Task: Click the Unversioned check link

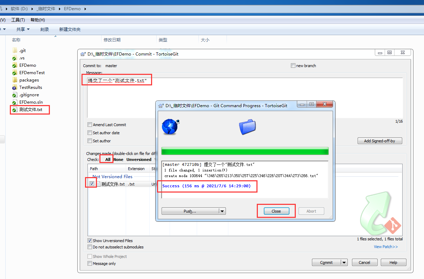Action: pos(139,160)
